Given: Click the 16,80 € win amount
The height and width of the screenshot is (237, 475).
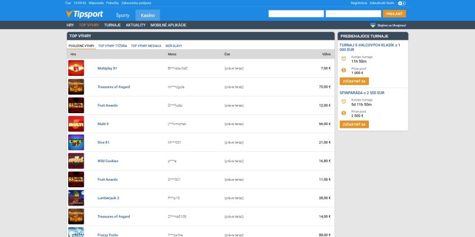Looking at the screenshot, I should coord(325,161).
